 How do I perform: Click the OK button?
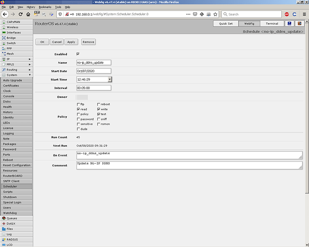[x=42, y=42]
